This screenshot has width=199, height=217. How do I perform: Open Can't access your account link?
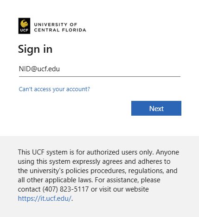click(54, 89)
